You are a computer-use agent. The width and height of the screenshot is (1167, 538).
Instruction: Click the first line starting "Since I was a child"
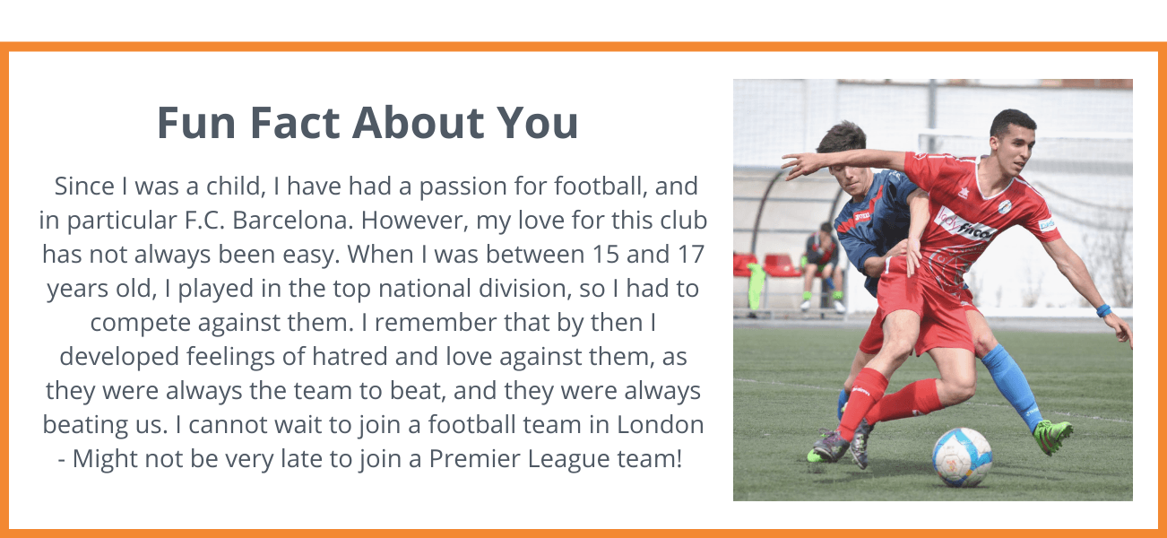pos(376,187)
